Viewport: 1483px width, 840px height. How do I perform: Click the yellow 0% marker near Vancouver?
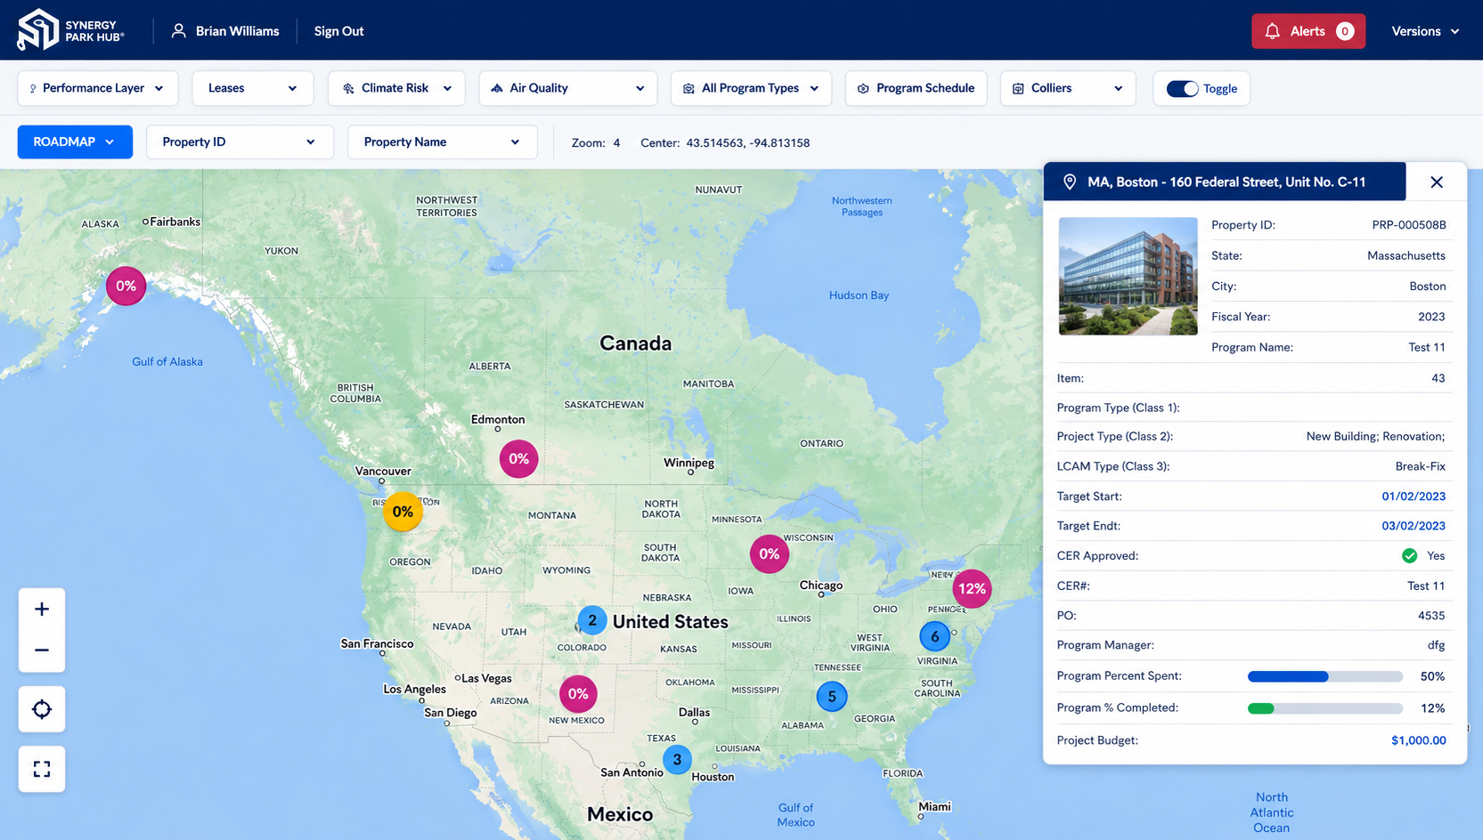coord(403,512)
